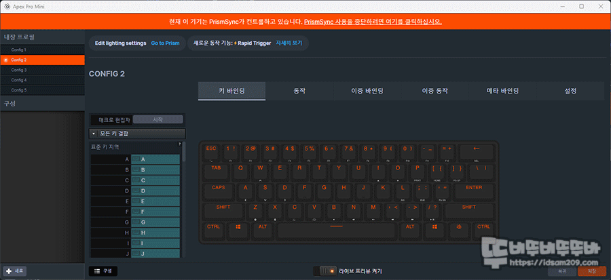Viewport: 611px width, 280px height.
Task: Select the spacebar key on keyboard
Action: point(337,231)
